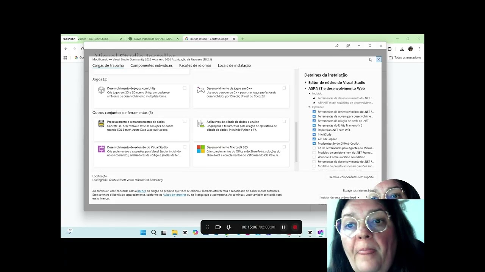485x272 pixels.
Task: Open the Instalar durante o download dropdown
Action: (x=339, y=198)
